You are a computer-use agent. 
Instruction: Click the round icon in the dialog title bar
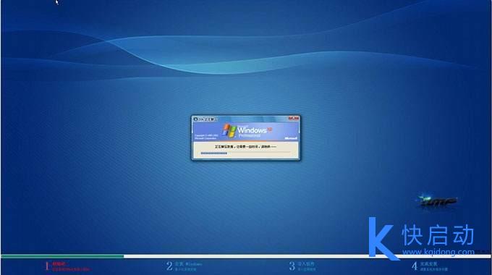195,119
